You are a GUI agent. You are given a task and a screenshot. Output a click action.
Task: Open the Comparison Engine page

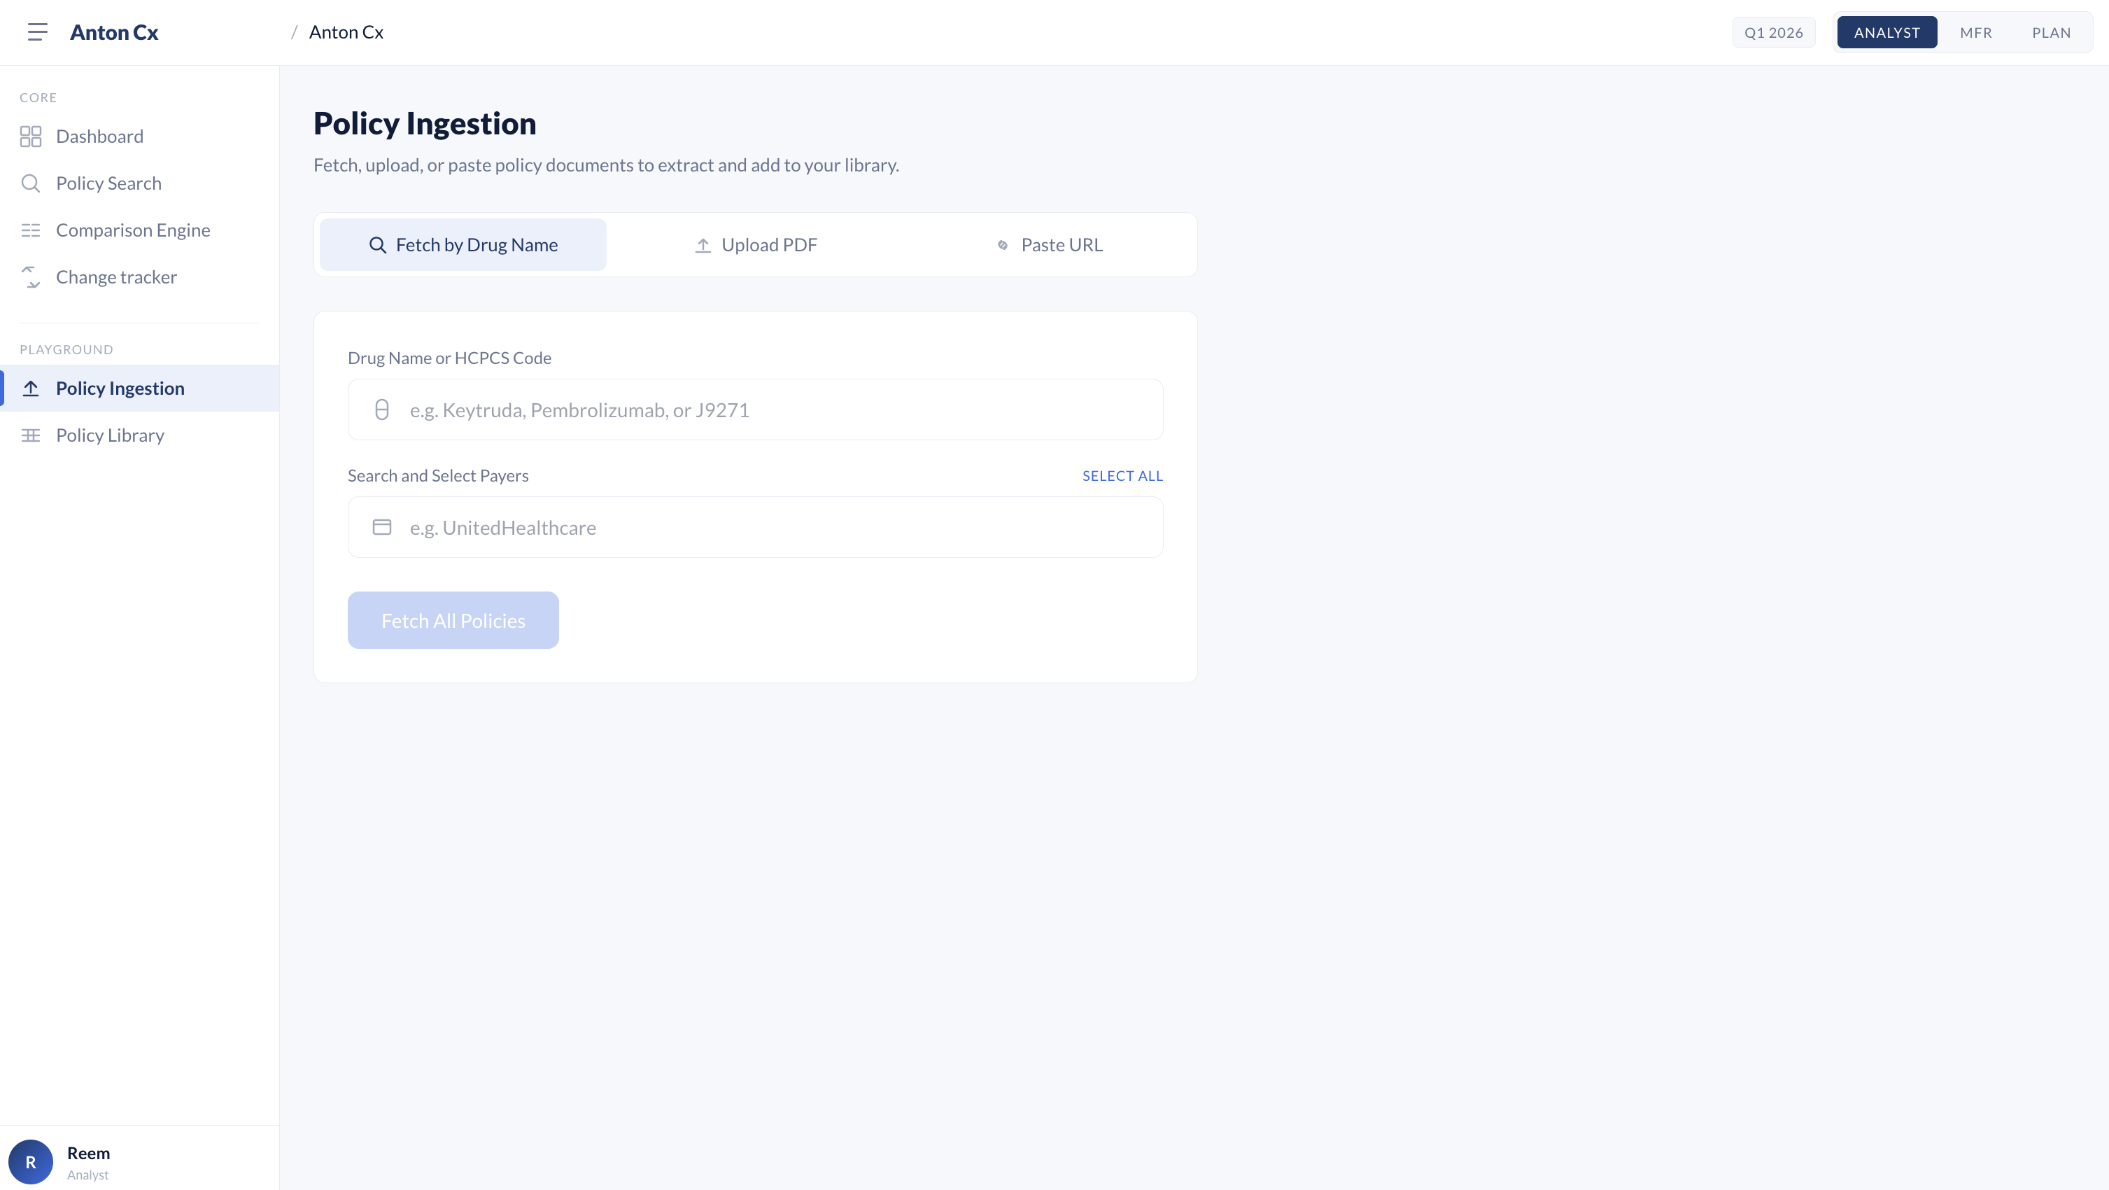[133, 230]
